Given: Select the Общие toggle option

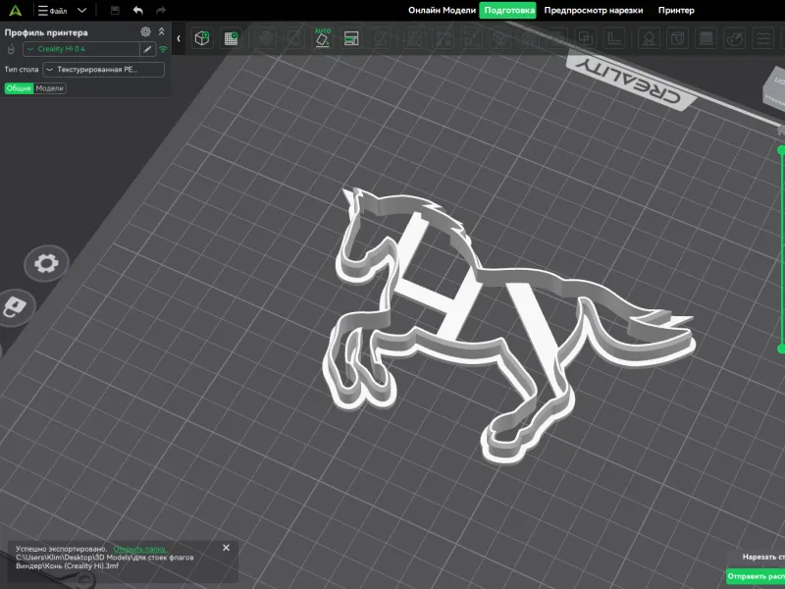Looking at the screenshot, I should (19, 88).
